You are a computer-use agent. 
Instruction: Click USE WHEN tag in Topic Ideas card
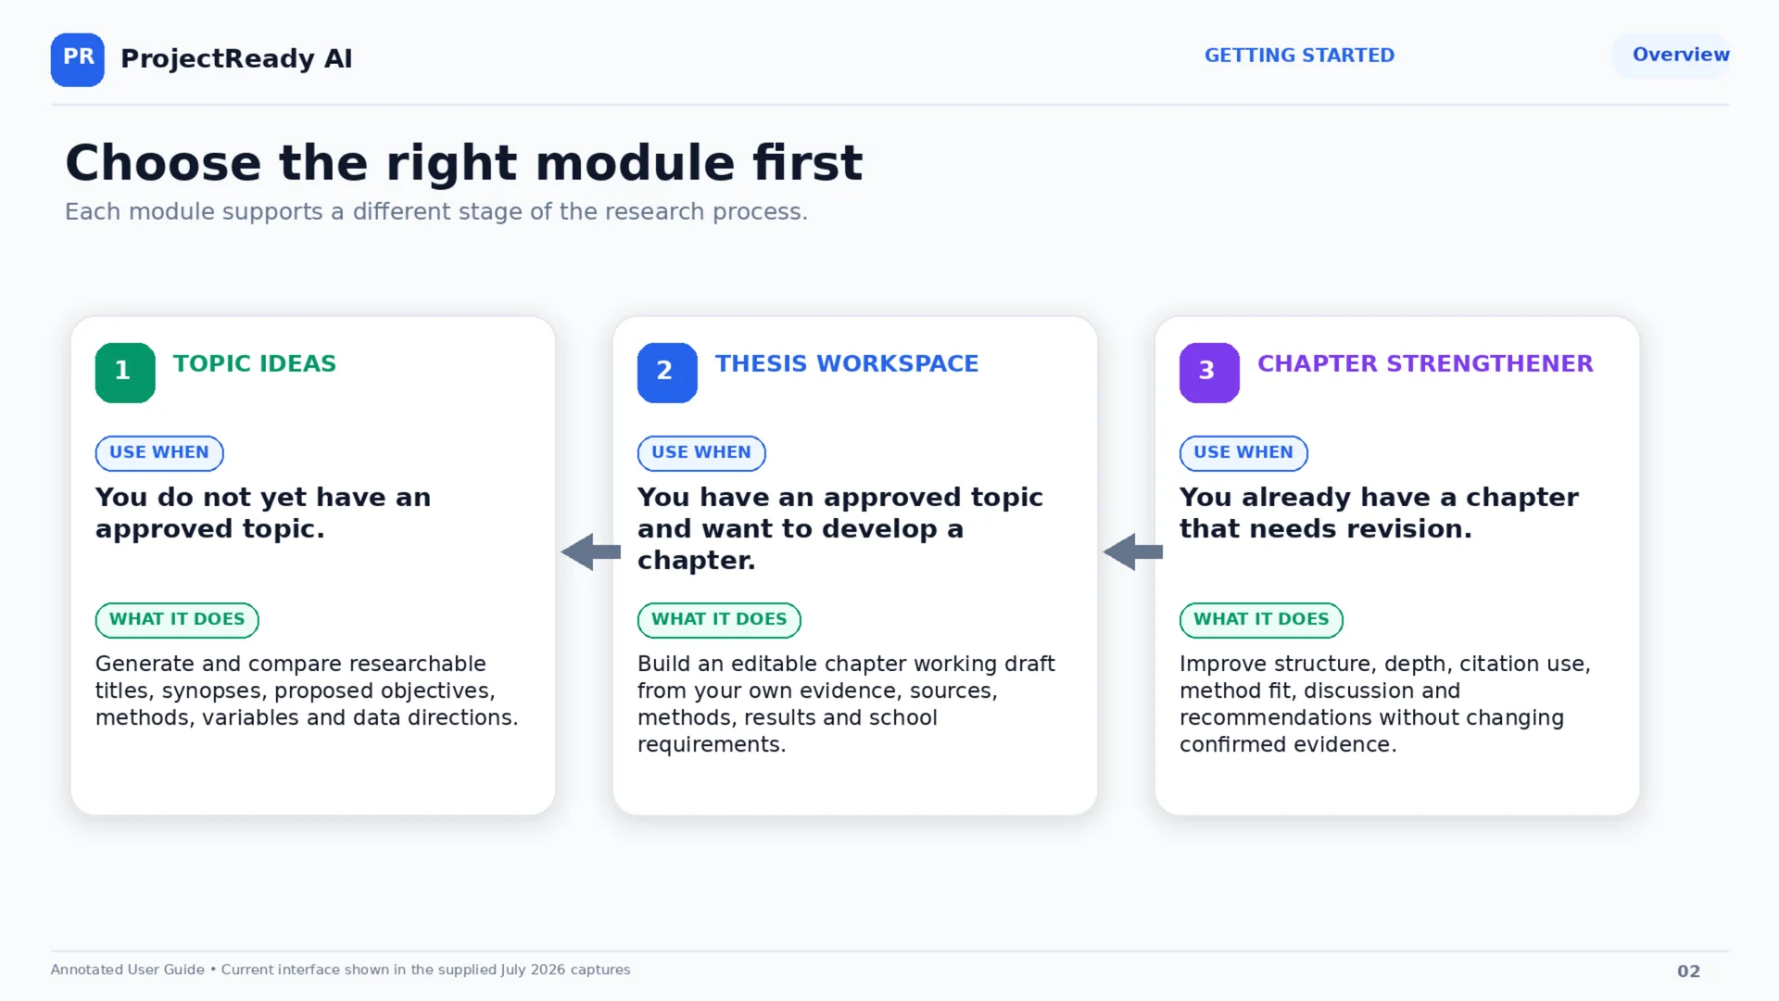[159, 453]
